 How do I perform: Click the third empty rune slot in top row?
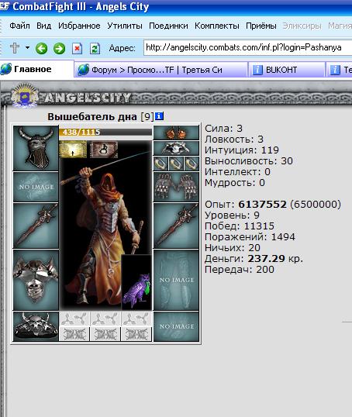tap(136, 319)
